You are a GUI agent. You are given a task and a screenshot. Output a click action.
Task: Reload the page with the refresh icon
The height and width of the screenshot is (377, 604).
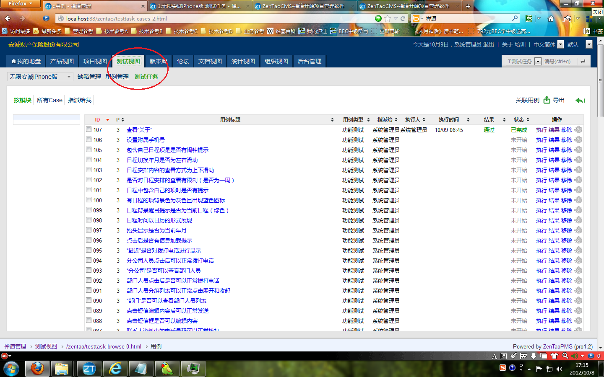(x=403, y=18)
